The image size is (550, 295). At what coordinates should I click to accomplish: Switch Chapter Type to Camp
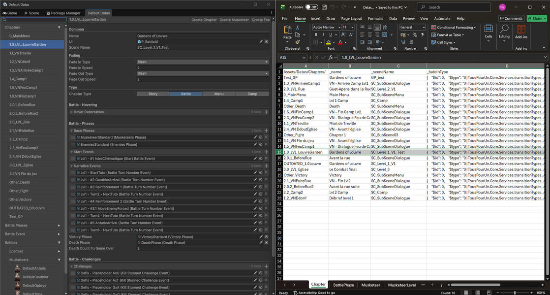(x=252, y=94)
